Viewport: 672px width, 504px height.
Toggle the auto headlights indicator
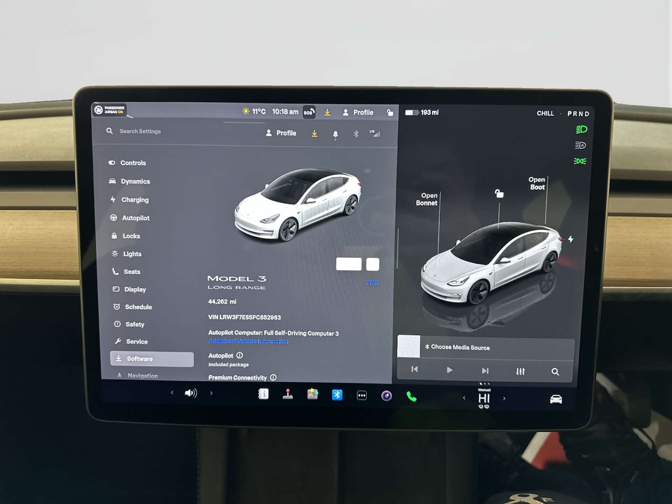(580, 145)
